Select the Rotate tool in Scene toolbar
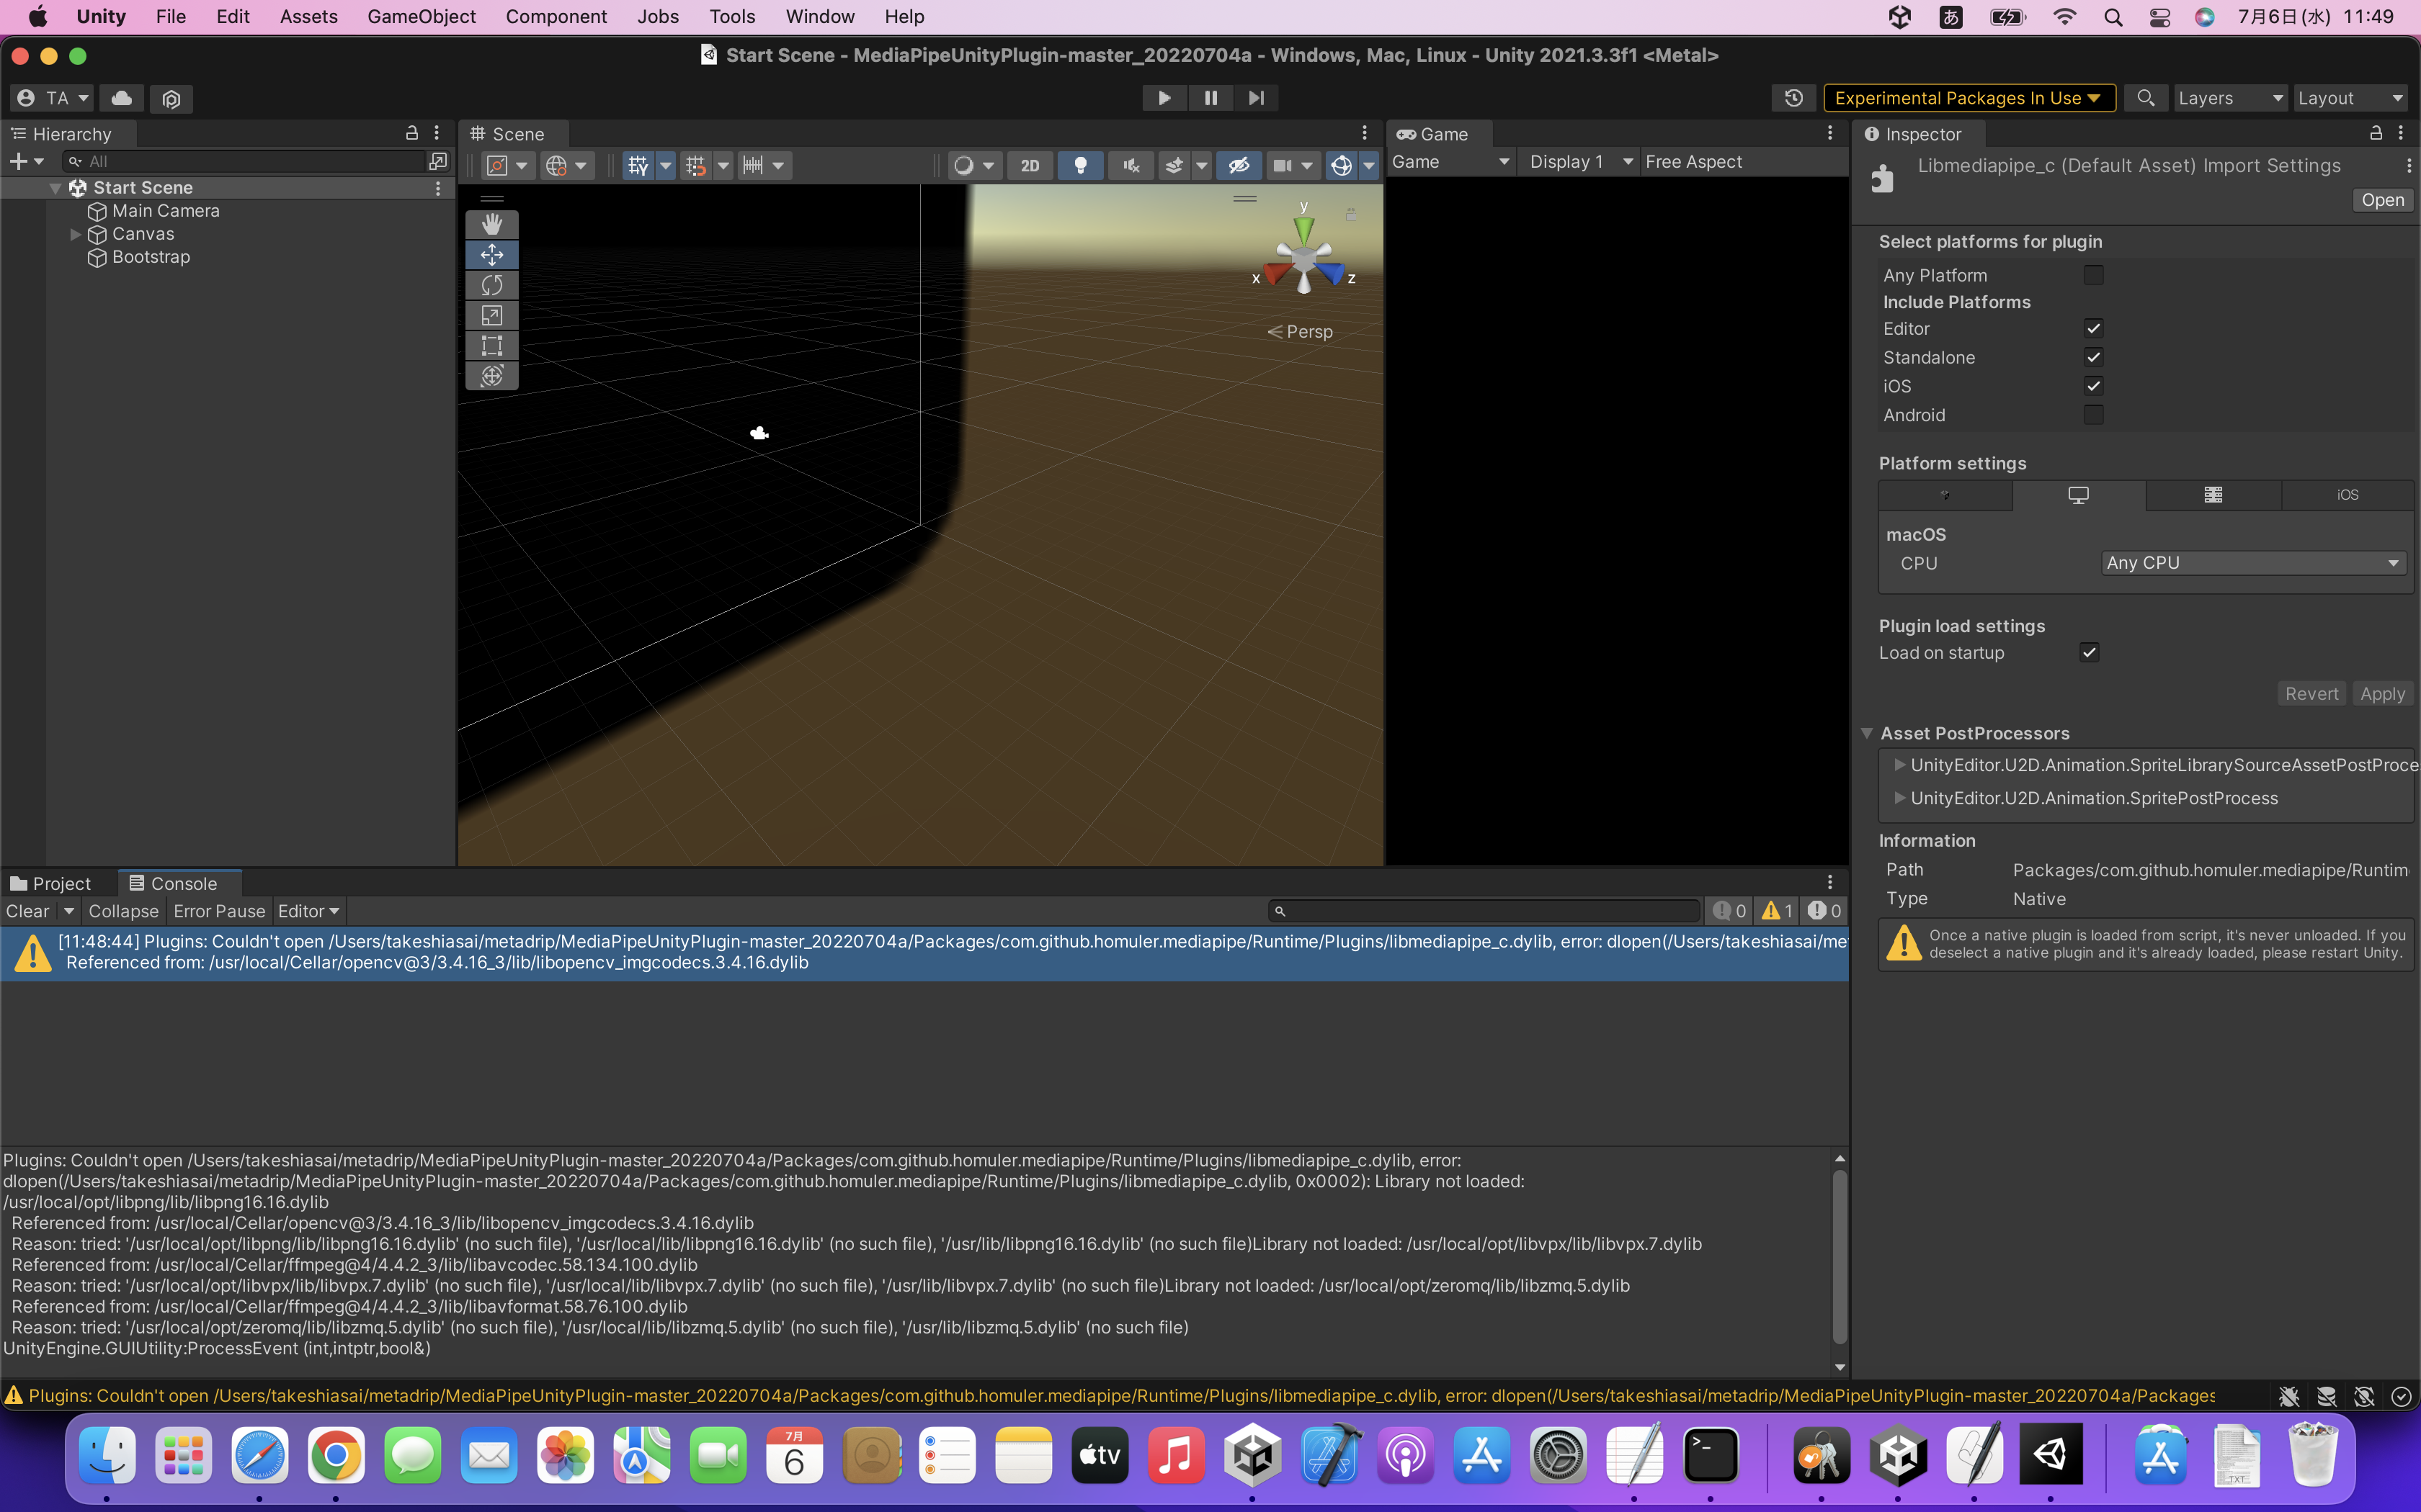 (x=491, y=285)
